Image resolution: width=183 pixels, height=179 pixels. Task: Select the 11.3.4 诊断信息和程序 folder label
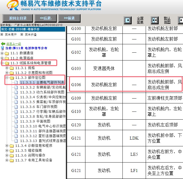pos(34,146)
